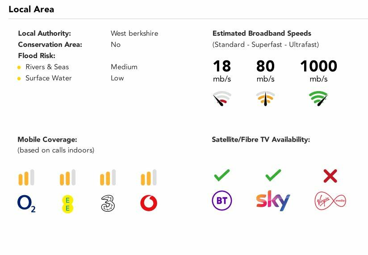The height and width of the screenshot is (255, 368).
Task: Click the green checkmark above Sky
Action: click(273, 175)
